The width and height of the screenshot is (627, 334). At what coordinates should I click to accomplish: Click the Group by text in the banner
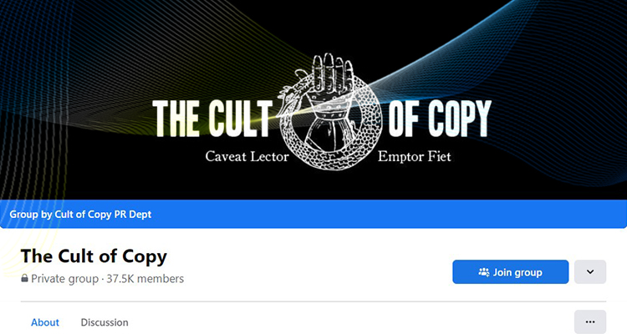coord(31,215)
